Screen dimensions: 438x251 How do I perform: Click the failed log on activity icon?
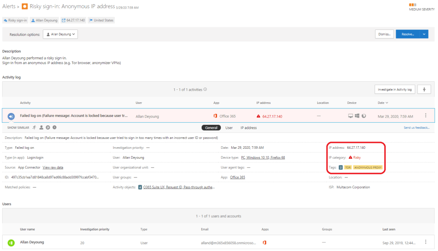click(12, 116)
